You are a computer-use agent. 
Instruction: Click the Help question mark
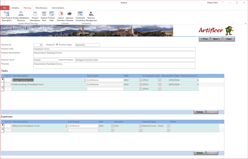[223, 2]
